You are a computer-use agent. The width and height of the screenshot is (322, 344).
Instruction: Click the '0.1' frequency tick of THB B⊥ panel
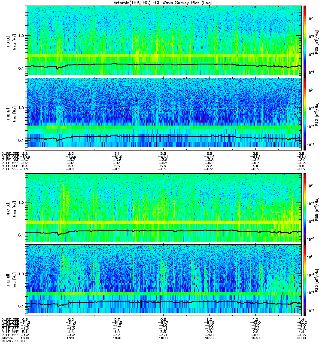[21, 68]
